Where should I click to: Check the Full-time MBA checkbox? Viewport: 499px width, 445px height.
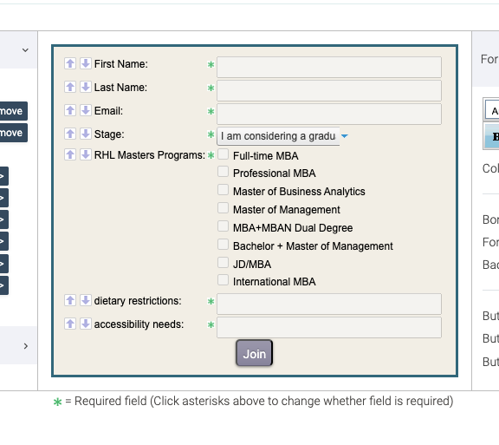pyautogui.click(x=223, y=154)
